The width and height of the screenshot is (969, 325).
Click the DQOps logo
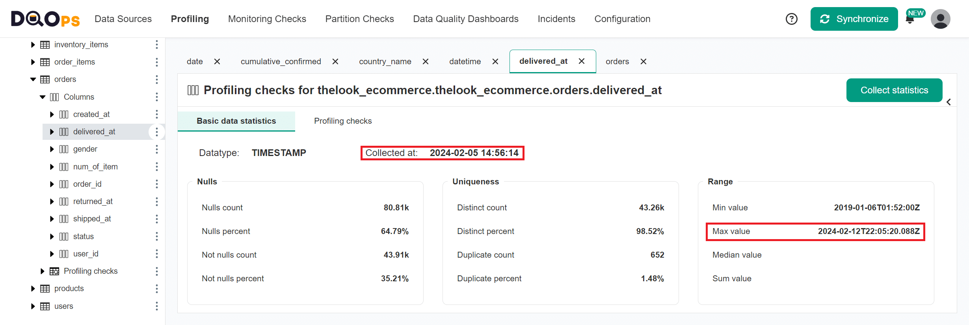point(45,19)
